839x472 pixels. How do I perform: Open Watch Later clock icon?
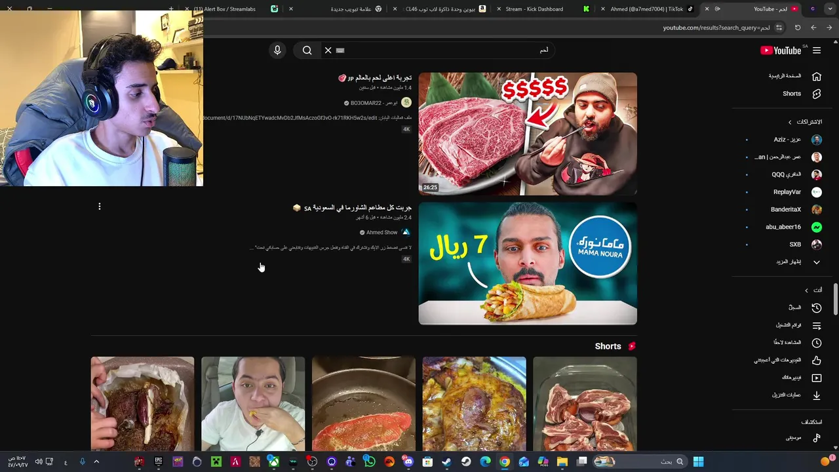click(x=817, y=343)
